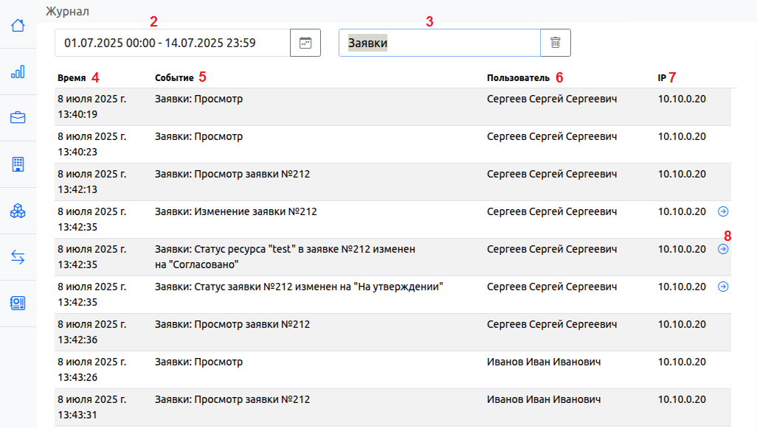Open details arrow for "На утверждении" row
This screenshot has height=428, width=757.
[x=723, y=287]
